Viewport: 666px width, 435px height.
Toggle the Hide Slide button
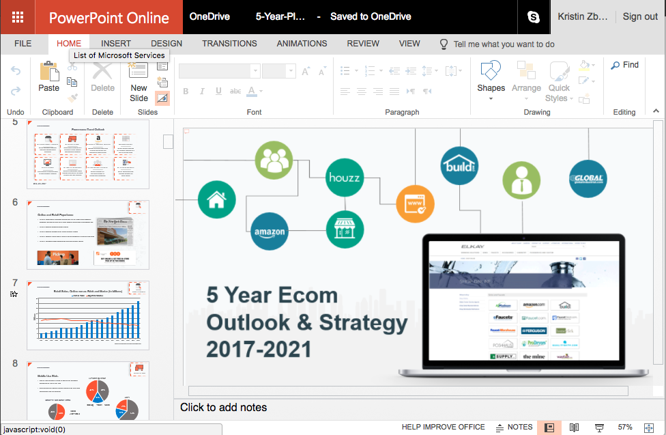[162, 98]
